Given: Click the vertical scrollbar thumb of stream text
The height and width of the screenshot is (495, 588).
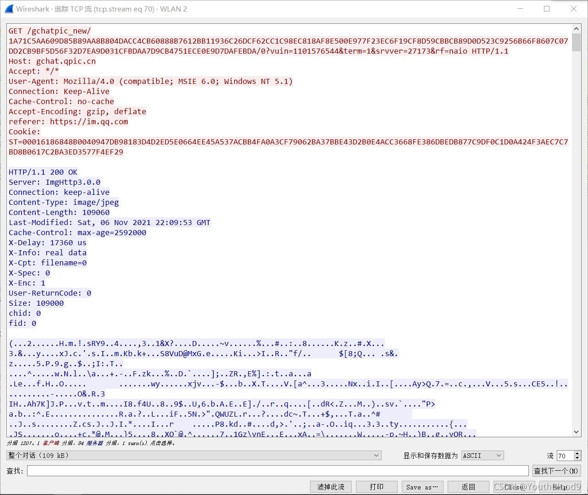Looking at the screenshot, I should tap(577, 43).
